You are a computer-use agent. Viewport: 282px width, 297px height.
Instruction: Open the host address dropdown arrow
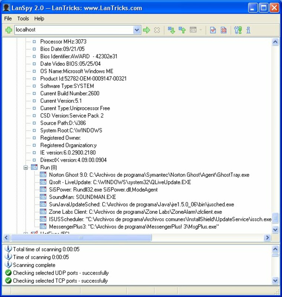coord(137,30)
